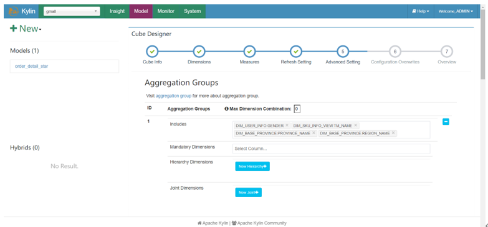
Task: Open the Welcome, ADMIN user menu
Action: pos(456,11)
